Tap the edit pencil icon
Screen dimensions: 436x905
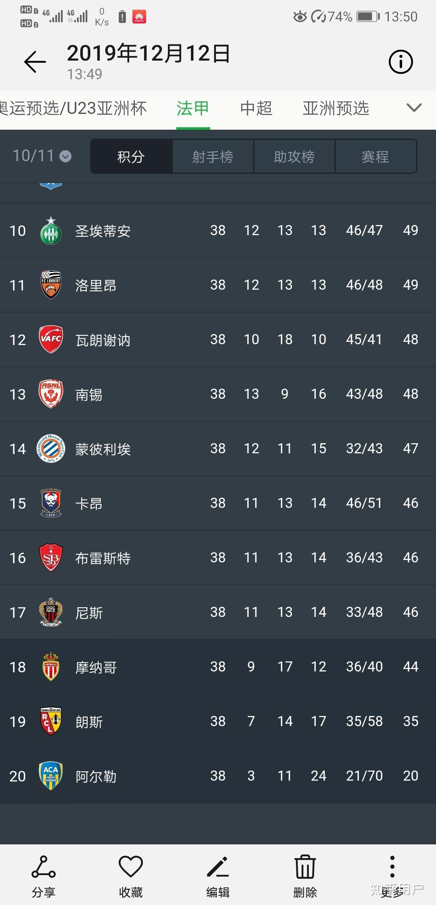click(x=218, y=867)
